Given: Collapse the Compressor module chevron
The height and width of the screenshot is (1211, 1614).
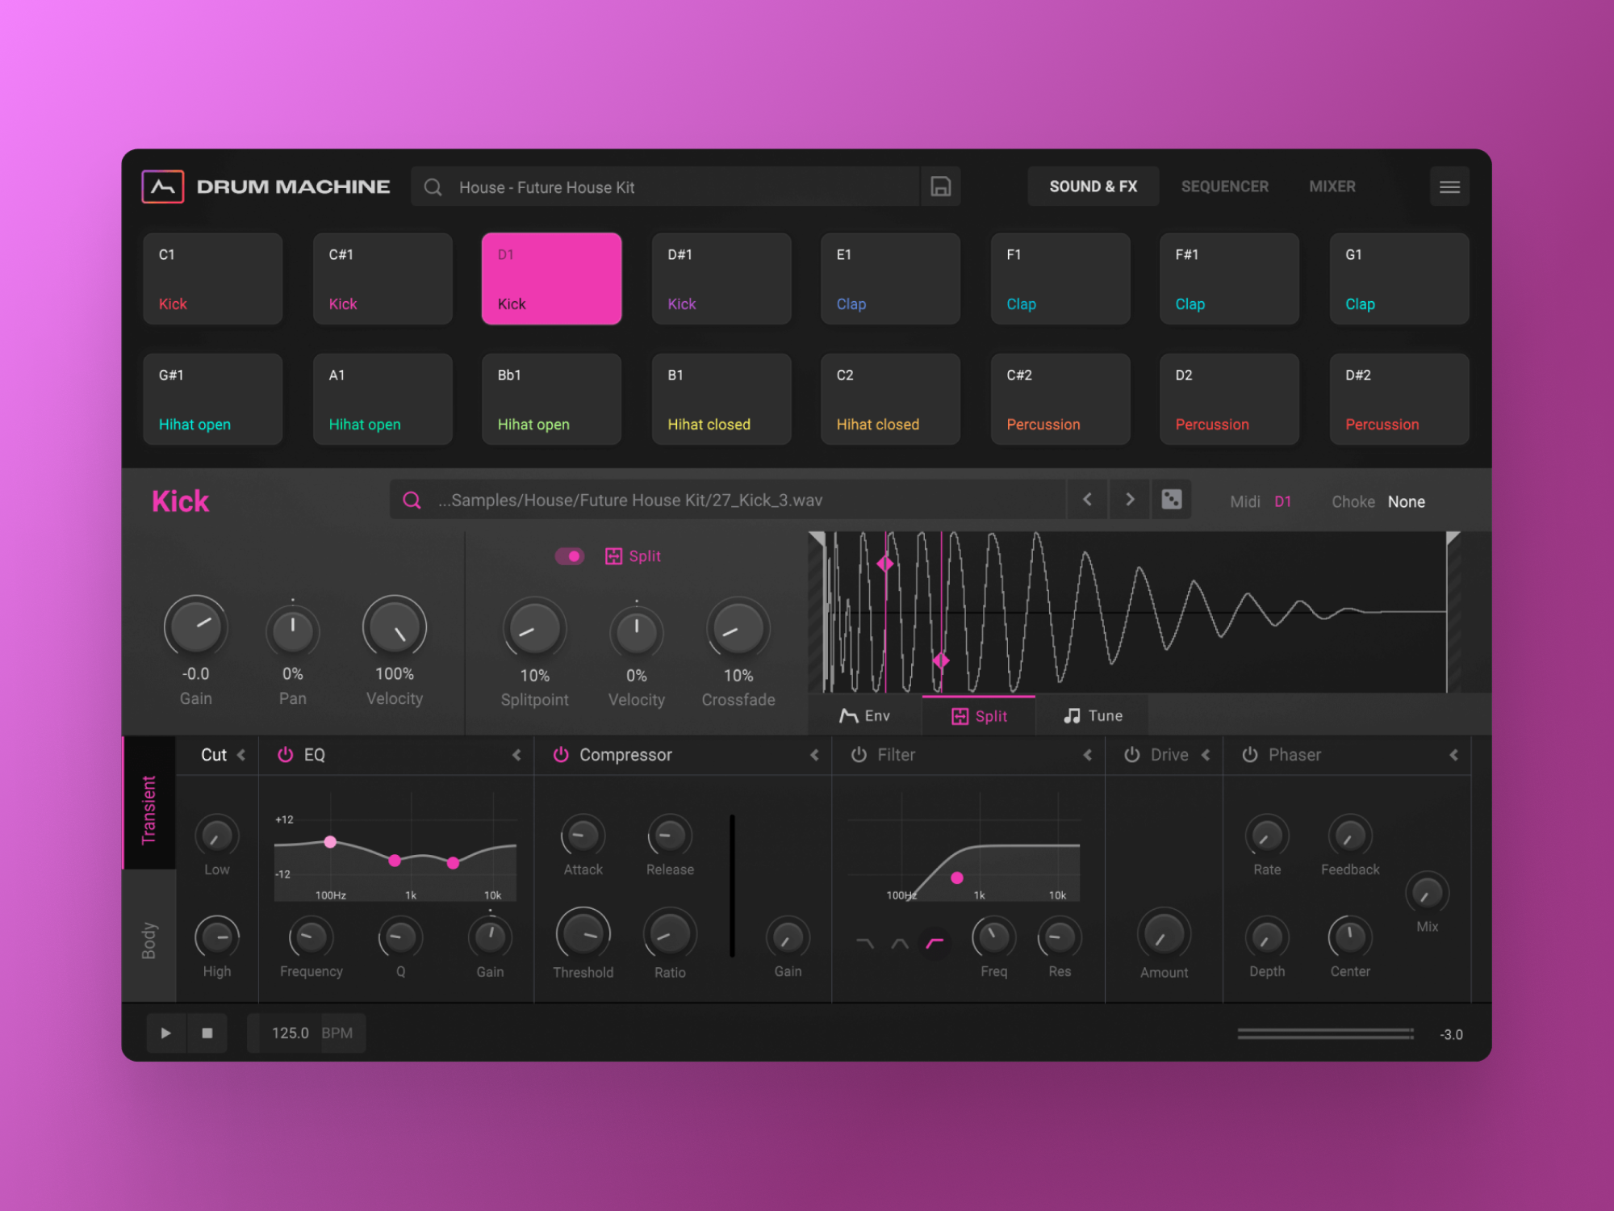Looking at the screenshot, I should point(814,755).
